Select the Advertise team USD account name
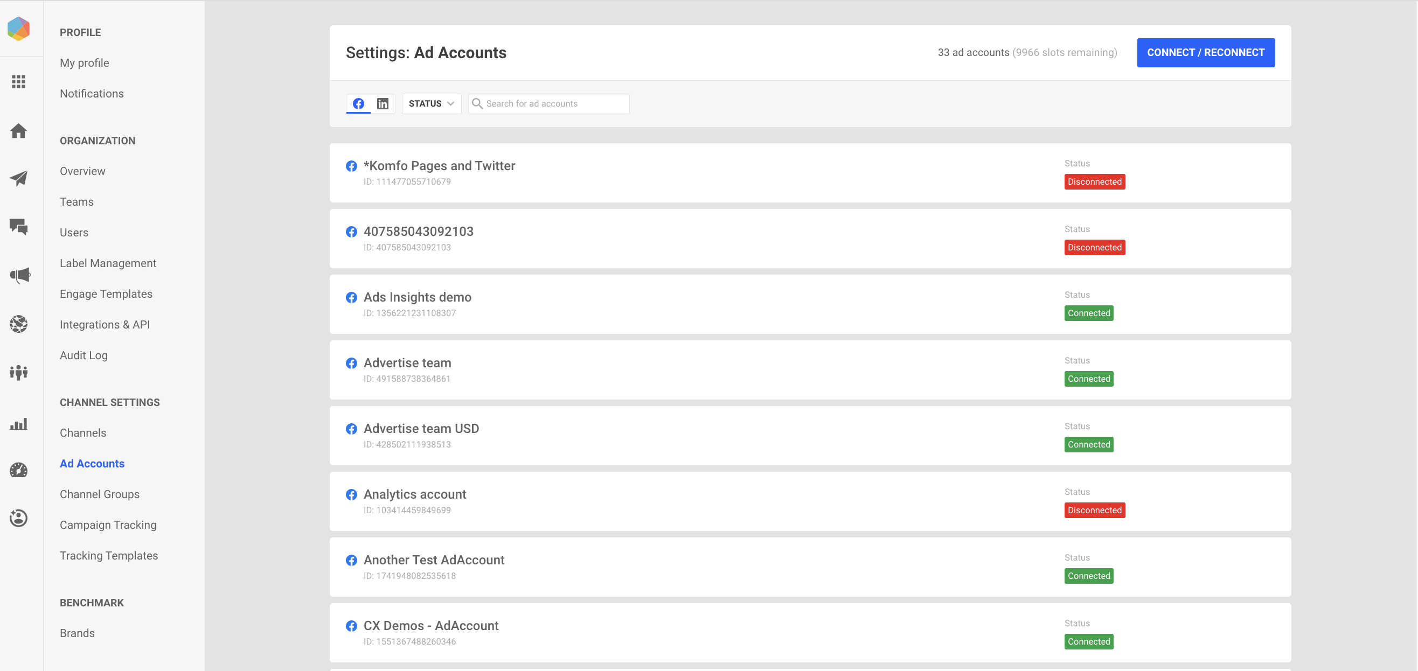 coord(421,429)
